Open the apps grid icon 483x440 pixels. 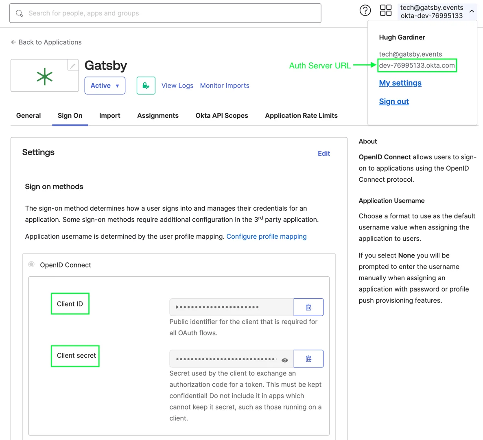point(386,11)
